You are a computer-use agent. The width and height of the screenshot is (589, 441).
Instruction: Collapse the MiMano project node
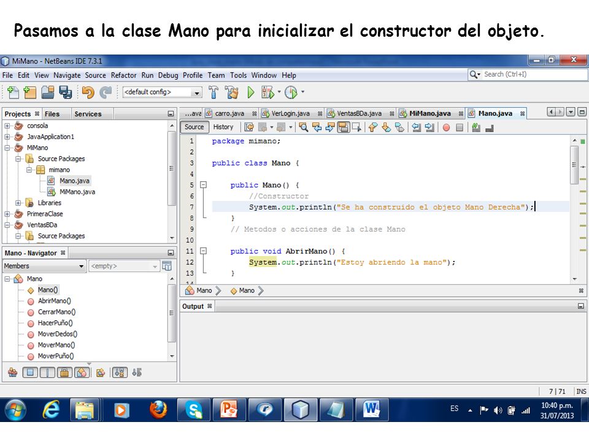[x=7, y=148]
